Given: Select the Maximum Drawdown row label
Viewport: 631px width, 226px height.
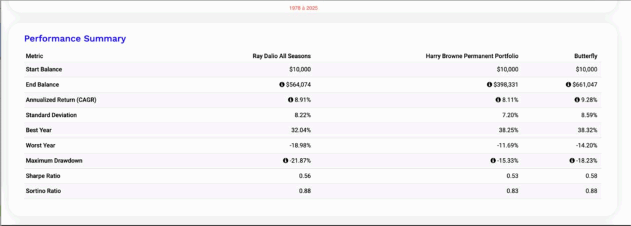Looking at the screenshot, I should (x=54, y=161).
